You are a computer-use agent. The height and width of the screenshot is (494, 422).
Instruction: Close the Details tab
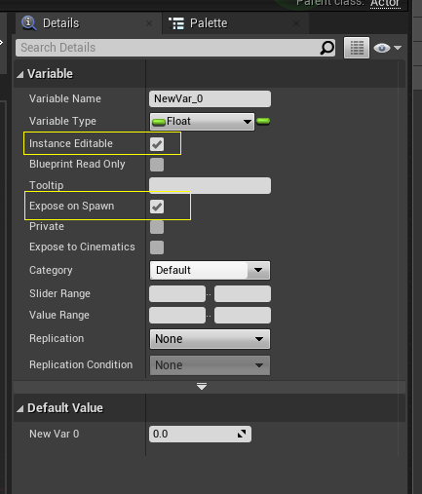coord(149,23)
